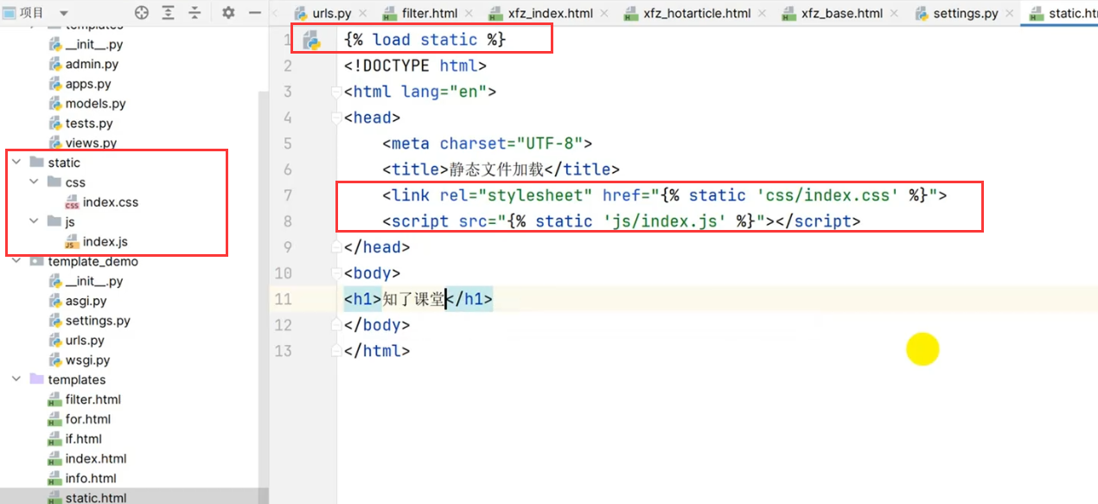Image resolution: width=1098 pixels, height=504 pixels.
Task: Select opened file in project tree (target icon)
Action: (x=142, y=13)
